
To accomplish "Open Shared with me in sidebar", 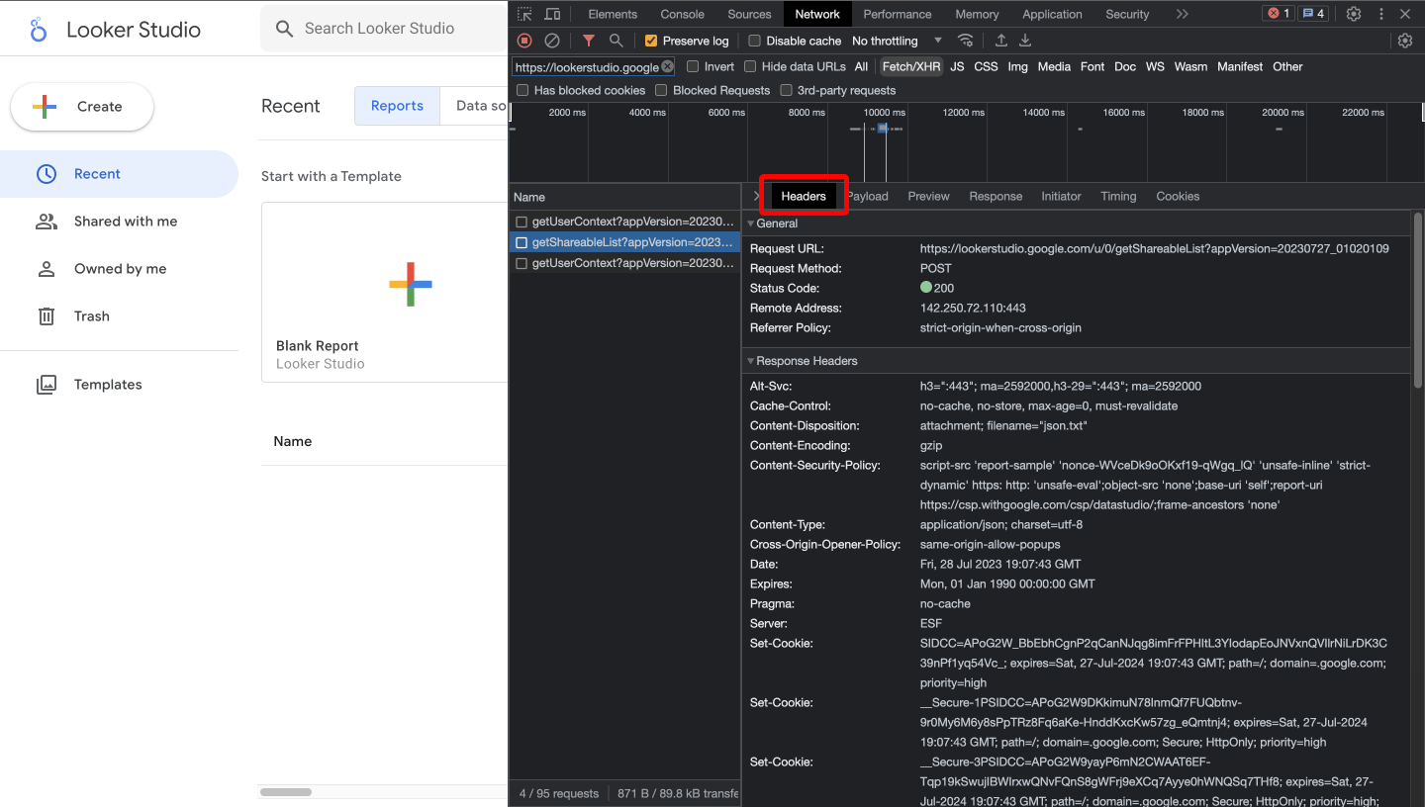I will click(x=125, y=222).
